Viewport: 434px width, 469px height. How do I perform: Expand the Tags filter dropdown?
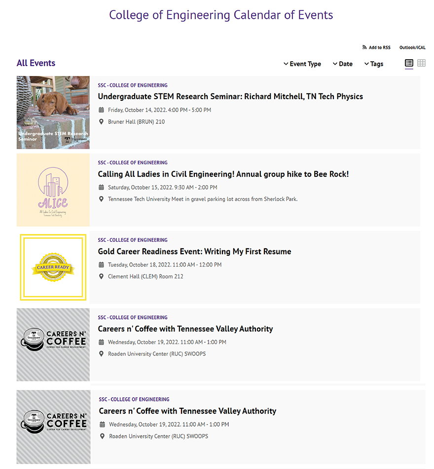pyautogui.click(x=374, y=64)
